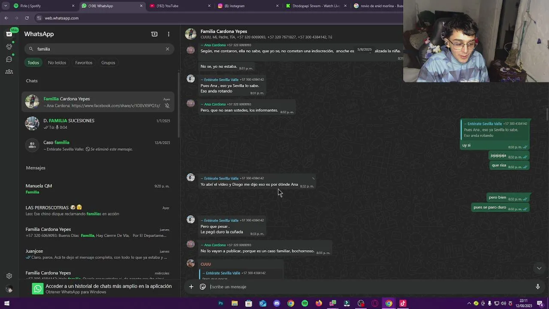The height and width of the screenshot is (309, 549).
Task: Select the No leídos filter
Action: (x=57, y=63)
